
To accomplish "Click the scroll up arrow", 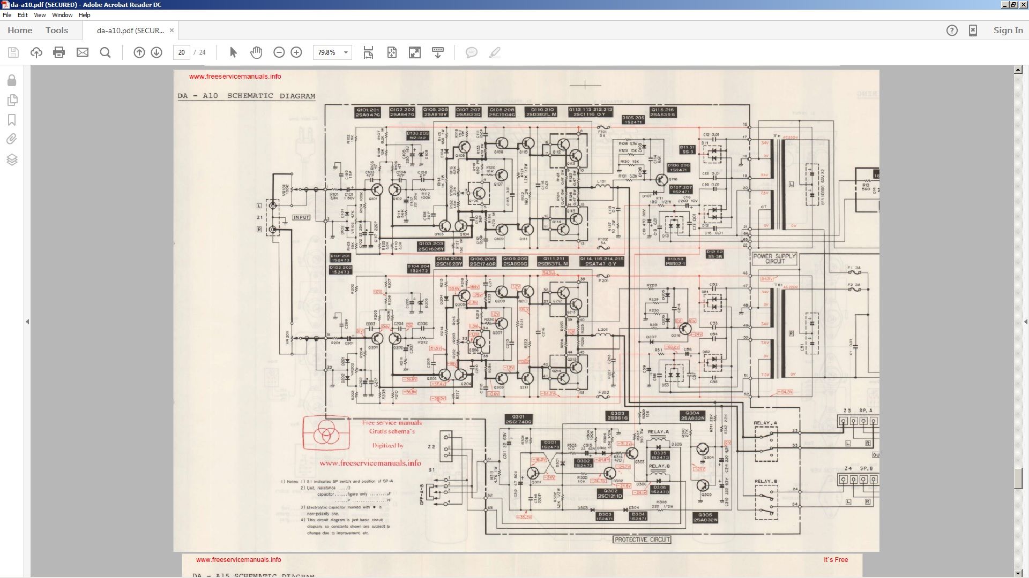I will coord(1018,70).
